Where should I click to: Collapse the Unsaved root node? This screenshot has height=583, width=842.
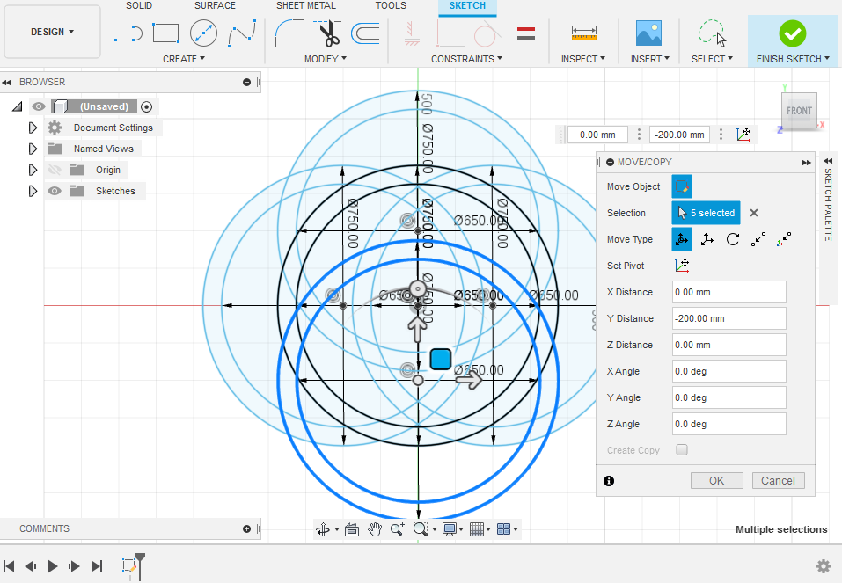point(18,106)
